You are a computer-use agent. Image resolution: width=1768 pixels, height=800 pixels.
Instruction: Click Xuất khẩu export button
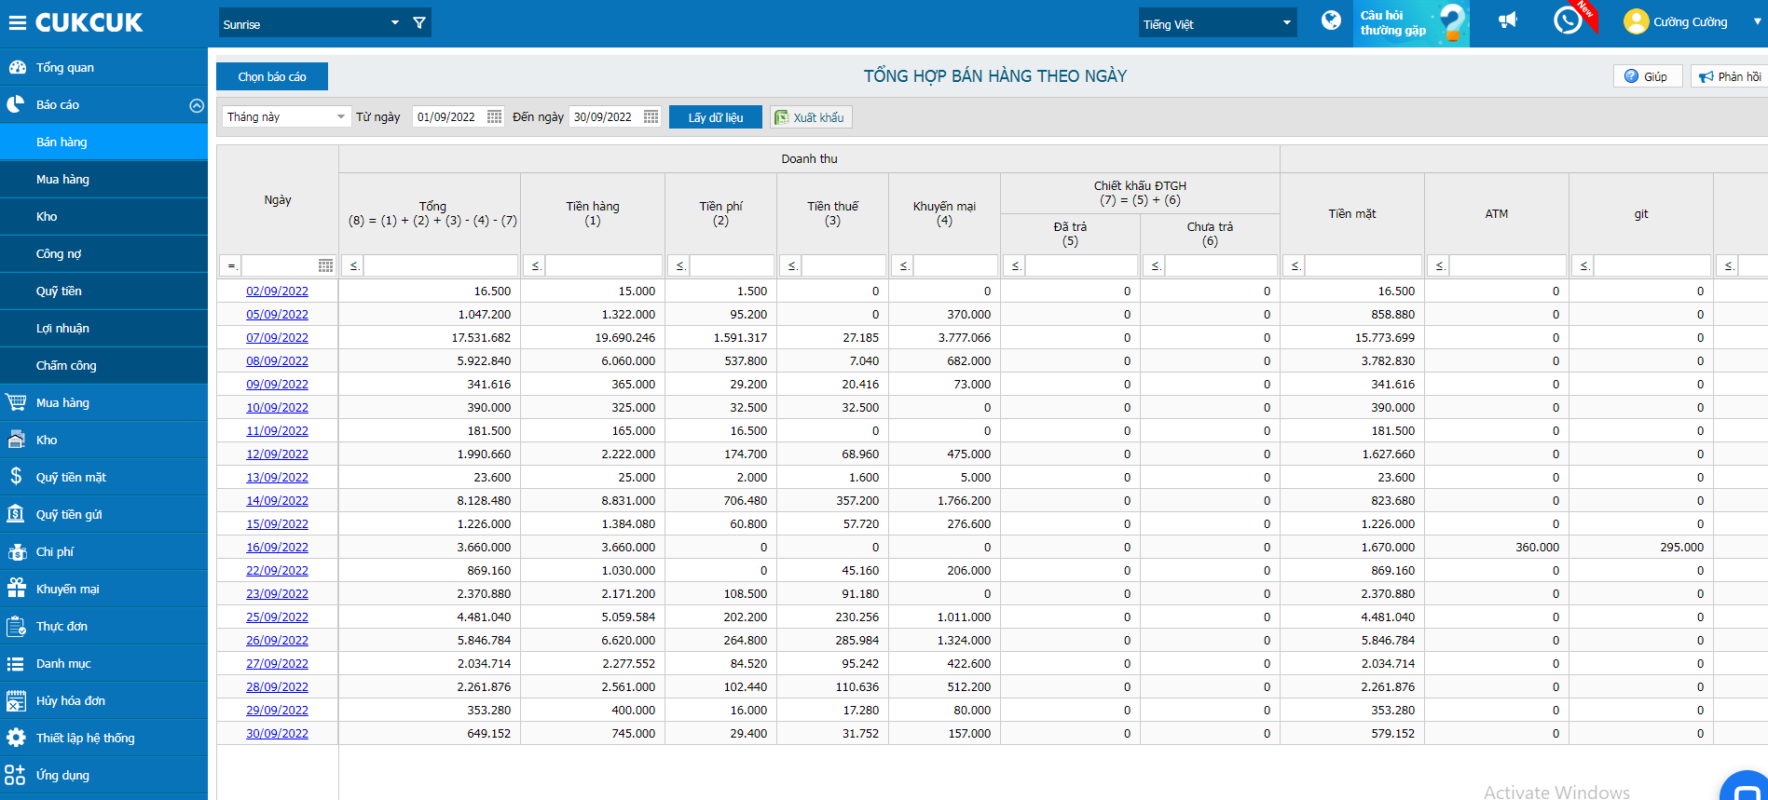point(810,116)
